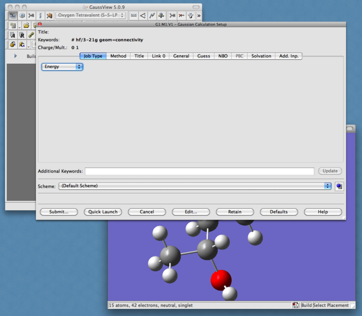Click the Additional Keywords input field
The width and height of the screenshot is (362, 316).
pyautogui.click(x=200, y=171)
